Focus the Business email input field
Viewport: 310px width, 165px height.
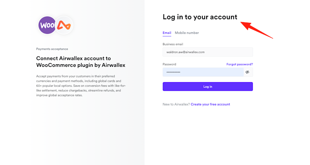pyautogui.click(x=207, y=52)
